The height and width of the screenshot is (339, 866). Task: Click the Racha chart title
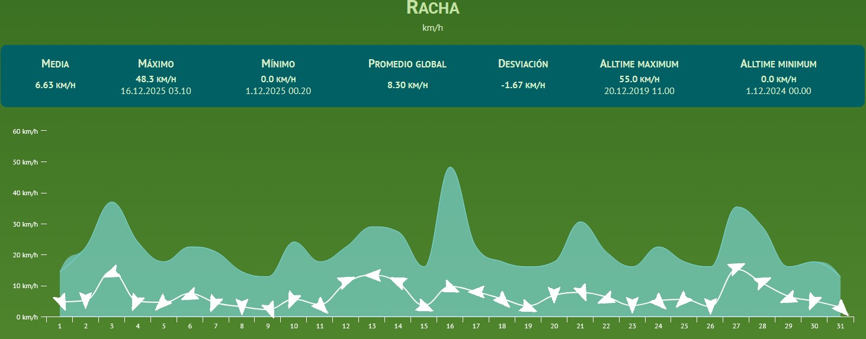click(x=433, y=8)
